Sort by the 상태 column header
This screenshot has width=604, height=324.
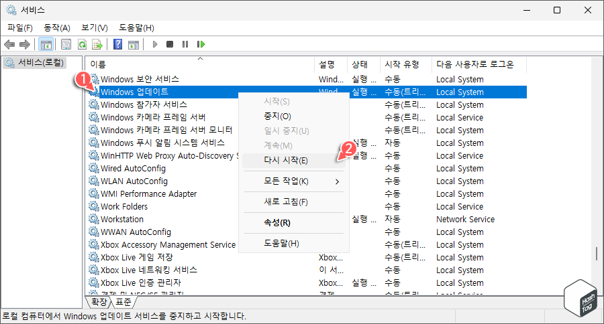364,64
